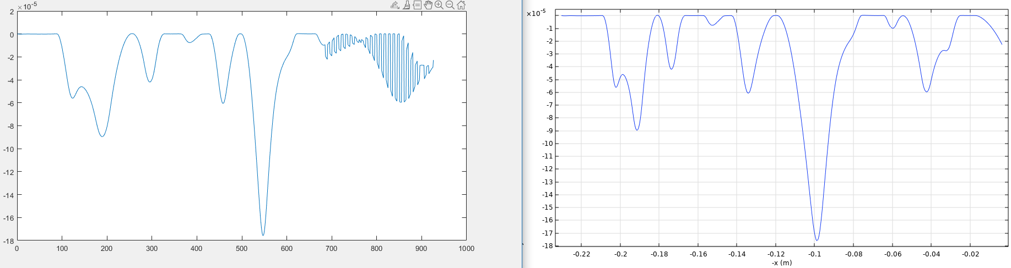Click the "-x (m)" axis label
This screenshot has width=1011, height=268.
[x=781, y=263]
